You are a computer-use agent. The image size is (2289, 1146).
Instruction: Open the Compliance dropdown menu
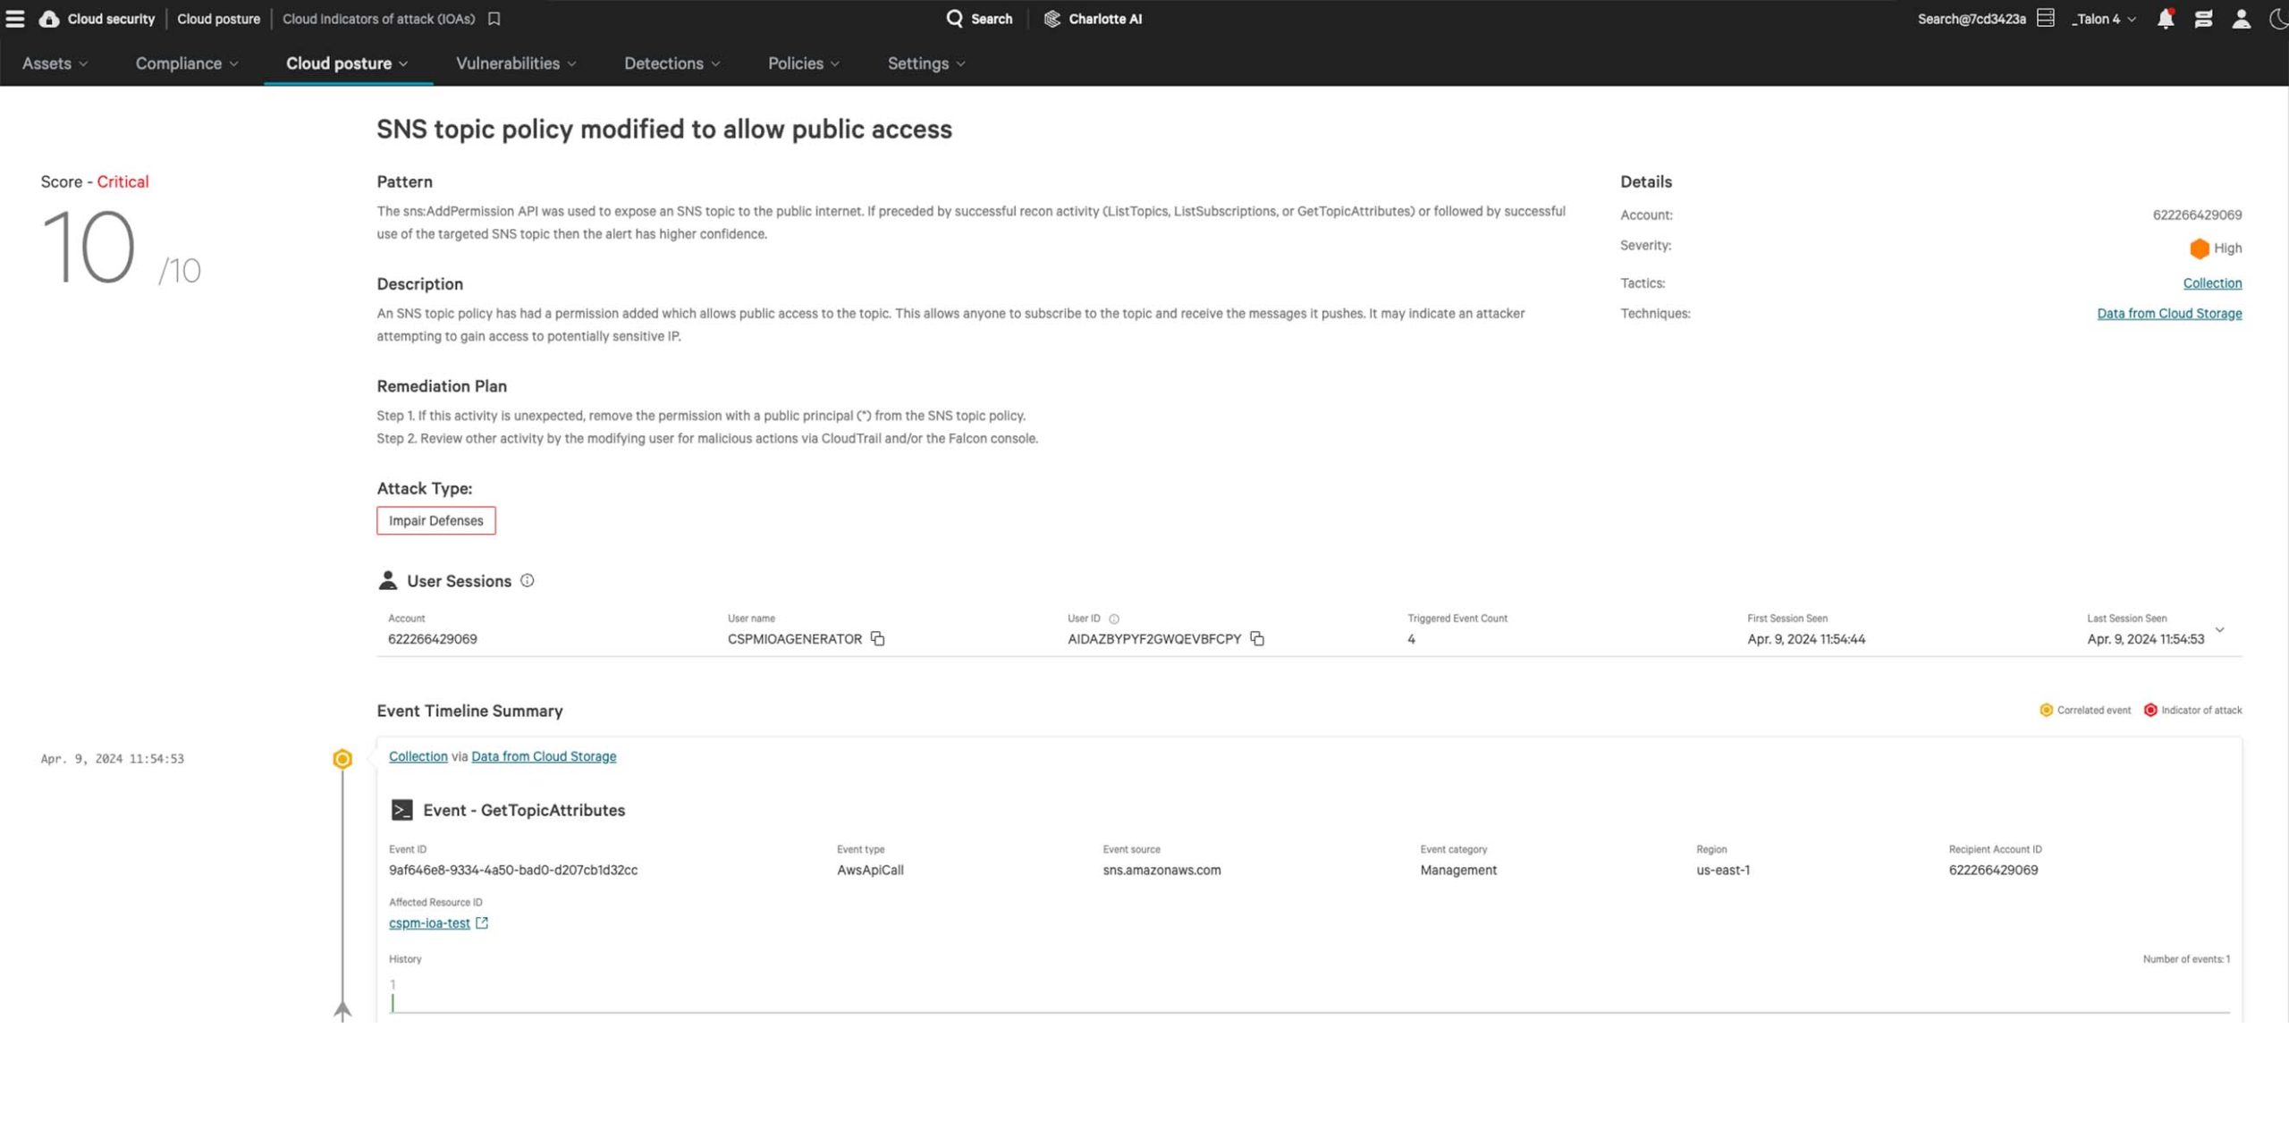[187, 63]
